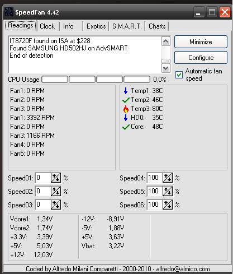233x274 pixels.
Task: Adjust Speed02 using its up/down spinner
Action: tap(56, 191)
